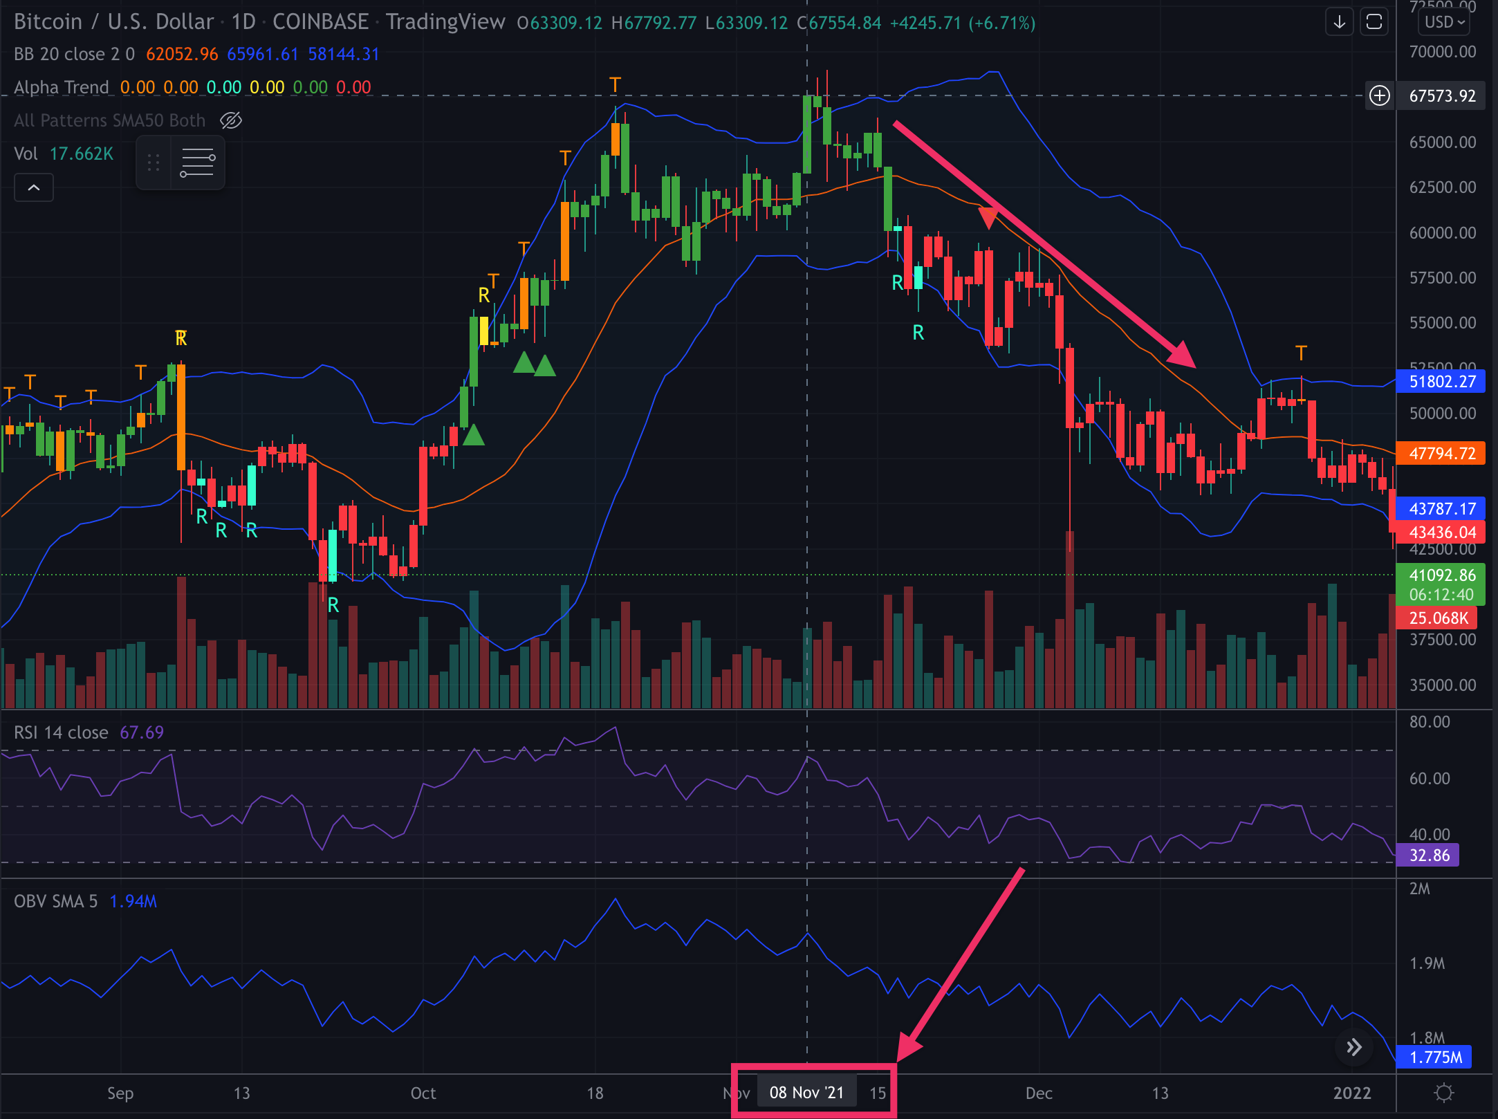The width and height of the screenshot is (1498, 1119).
Task: Select the RSI 14 close legend
Action: coord(61,732)
